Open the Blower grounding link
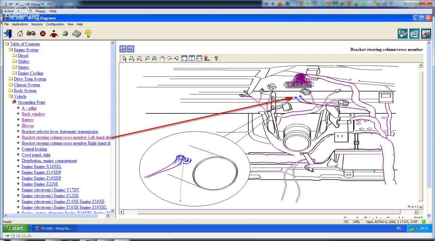This screenshot has height=241, width=435. click(28, 126)
